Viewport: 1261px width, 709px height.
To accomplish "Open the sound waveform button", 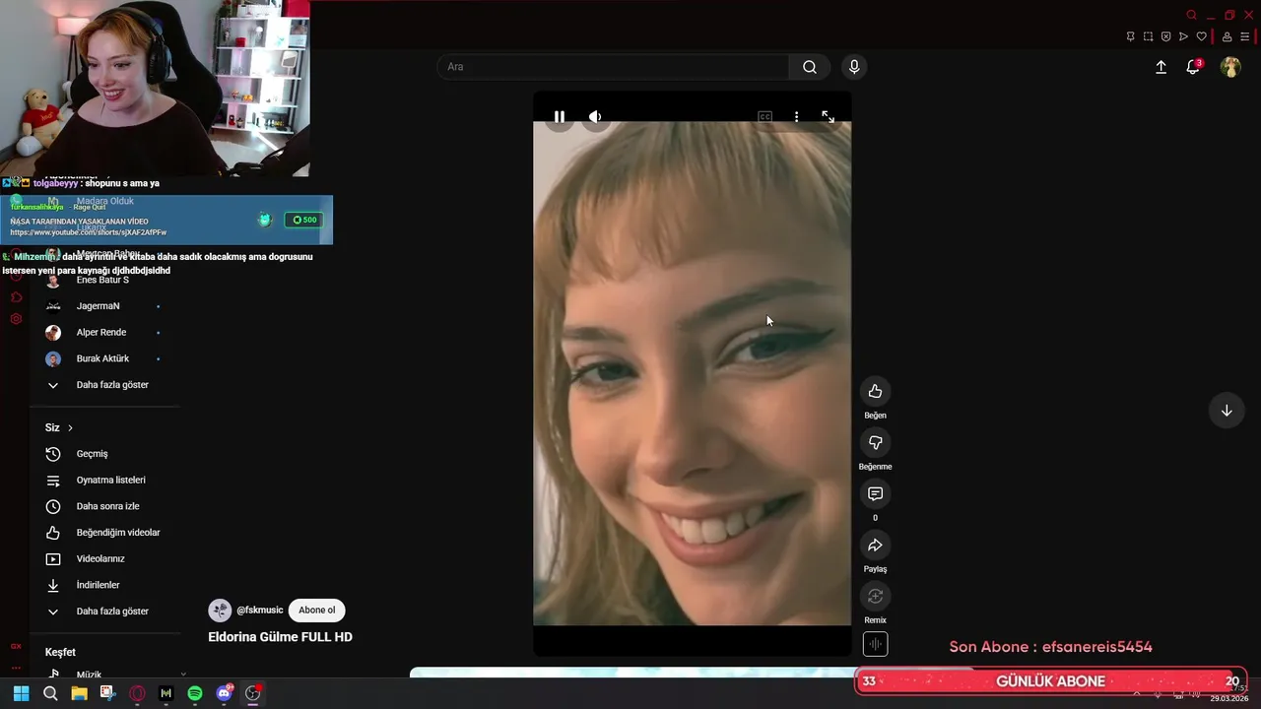I will [875, 644].
